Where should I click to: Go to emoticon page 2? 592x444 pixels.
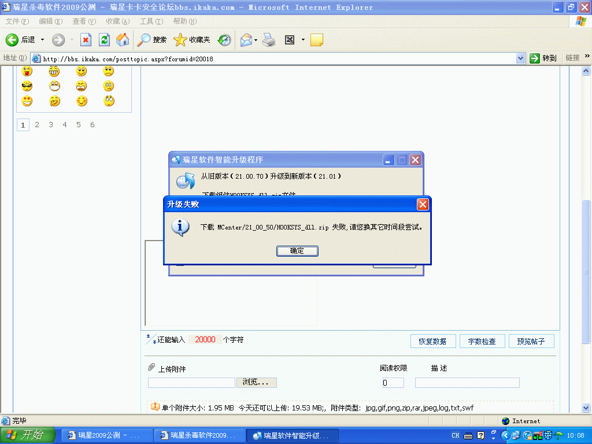(x=37, y=125)
